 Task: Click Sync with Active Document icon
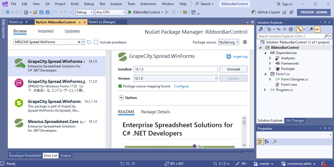[279, 29]
